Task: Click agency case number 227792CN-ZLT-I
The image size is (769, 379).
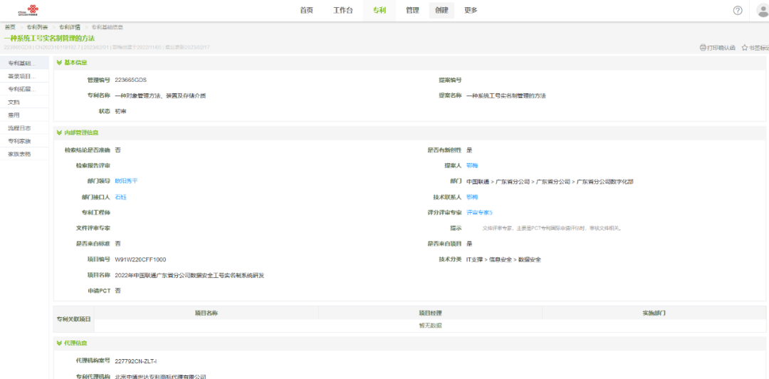Action: click(136, 361)
